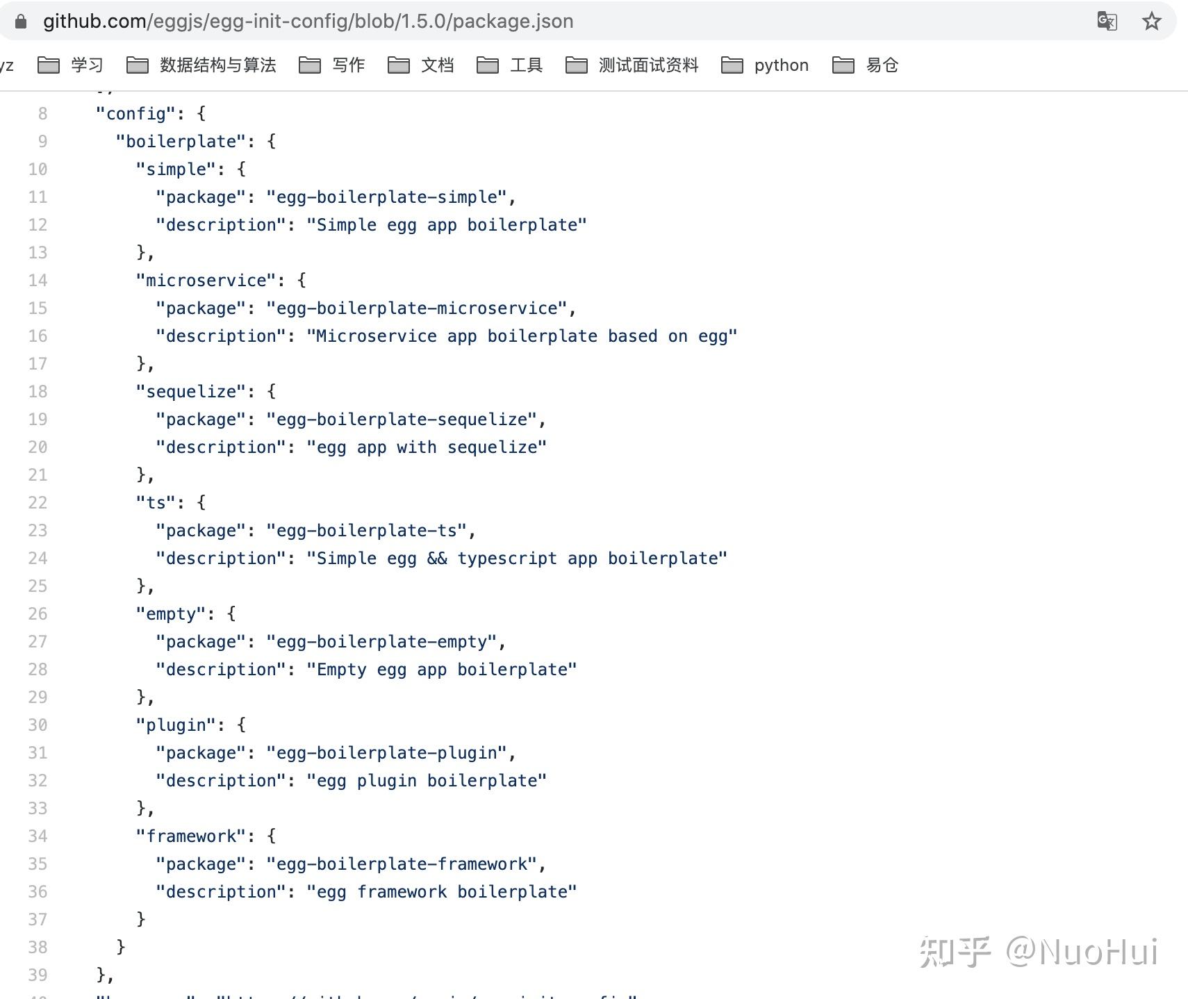
Task: Click line number 30
Action: (38, 725)
